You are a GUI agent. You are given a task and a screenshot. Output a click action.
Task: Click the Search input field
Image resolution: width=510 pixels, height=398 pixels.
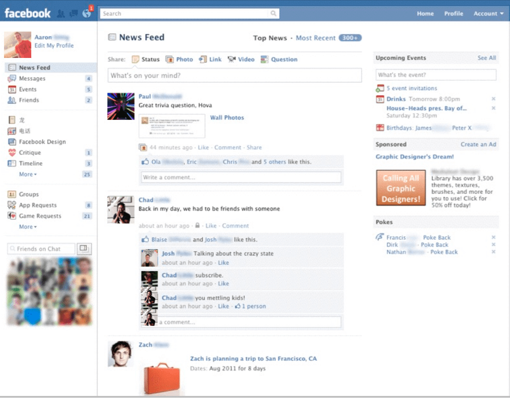tap(185, 13)
